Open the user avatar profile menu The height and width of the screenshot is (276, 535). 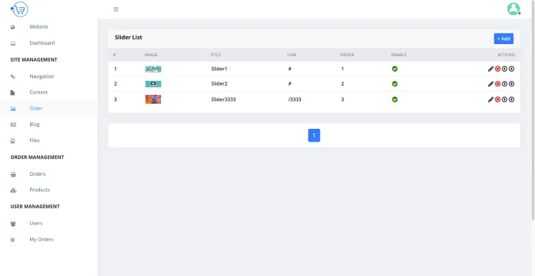(x=514, y=9)
